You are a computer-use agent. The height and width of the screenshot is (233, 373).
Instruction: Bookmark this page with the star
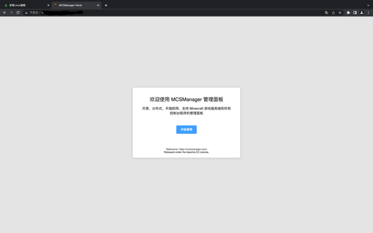(x=340, y=12)
